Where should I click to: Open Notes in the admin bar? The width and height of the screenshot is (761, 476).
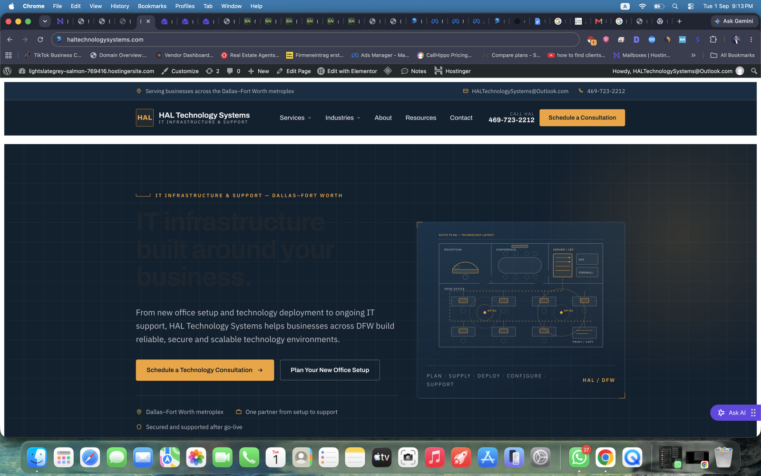point(414,71)
